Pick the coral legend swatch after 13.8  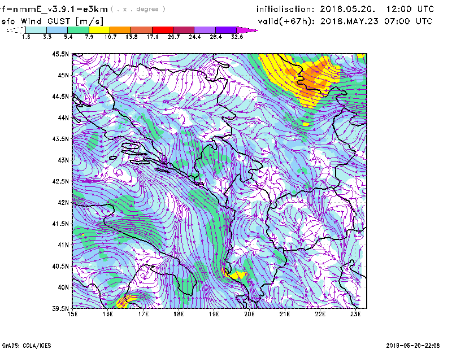point(142,30)
